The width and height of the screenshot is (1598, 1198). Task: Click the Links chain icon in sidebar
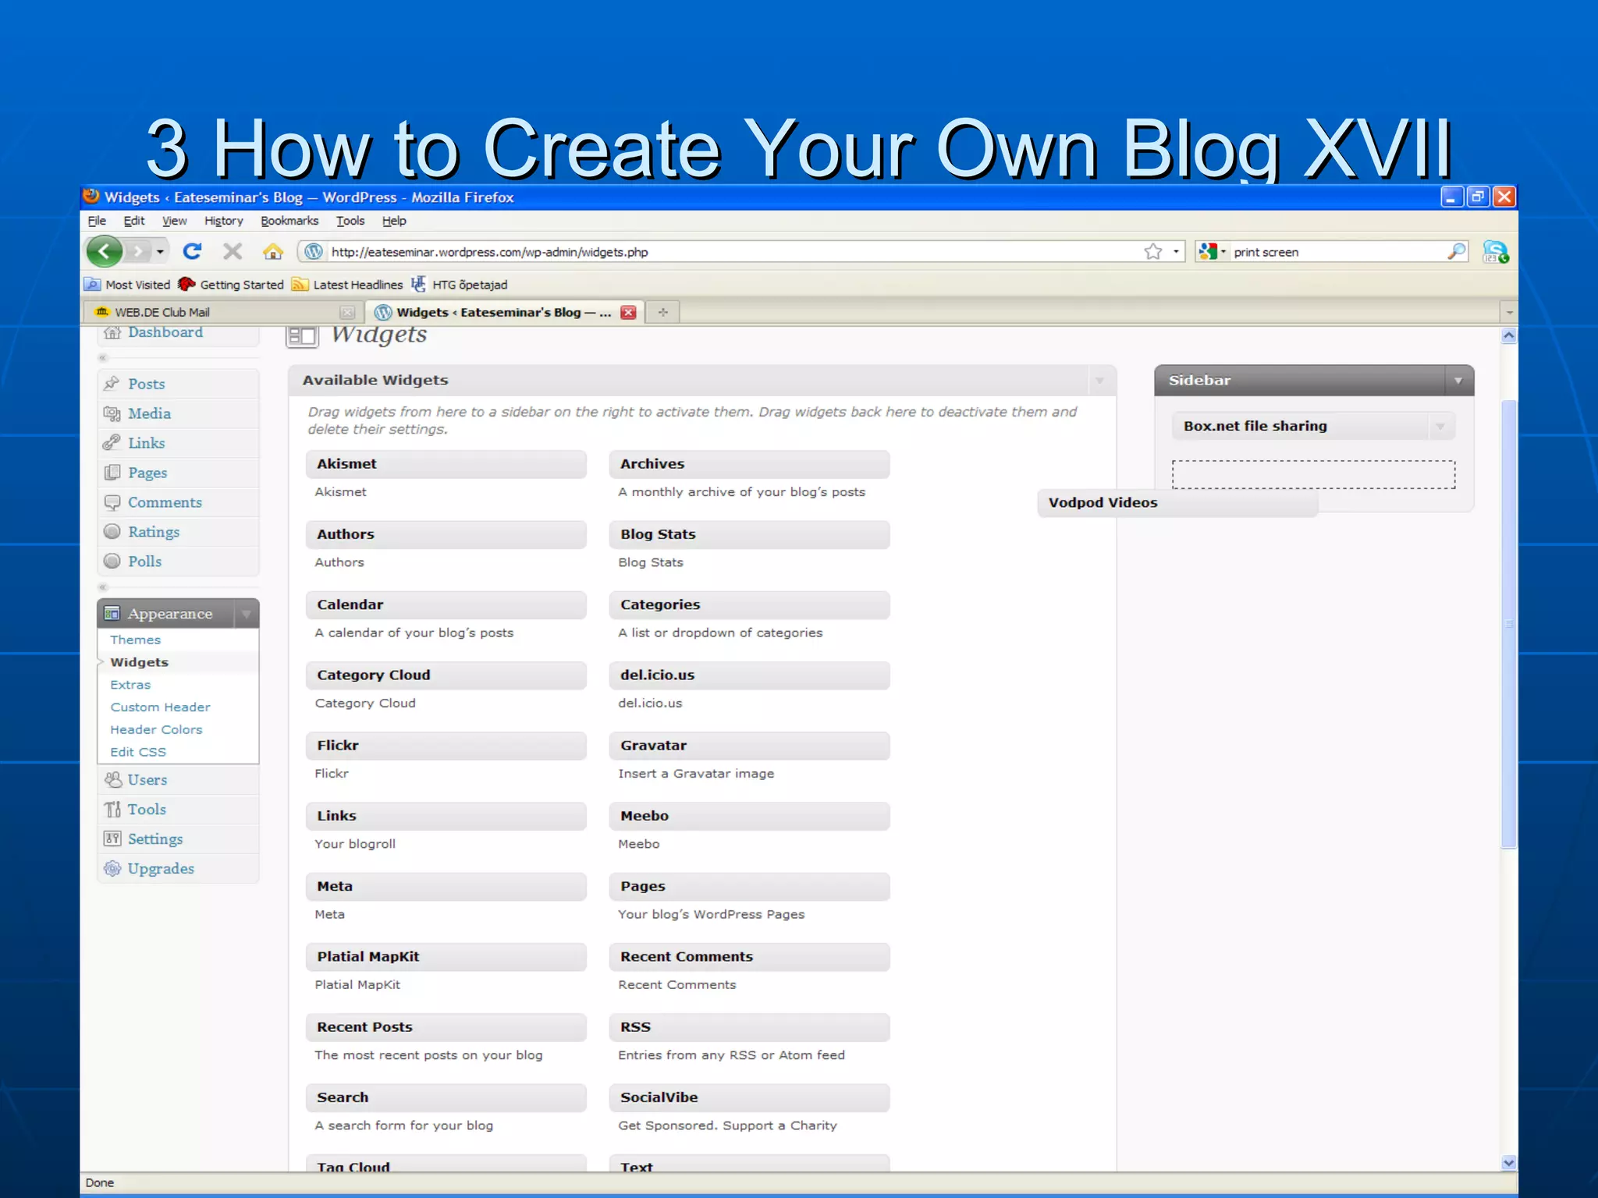tap(112, 442)
